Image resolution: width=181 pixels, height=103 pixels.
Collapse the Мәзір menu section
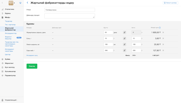coord(8,18)
